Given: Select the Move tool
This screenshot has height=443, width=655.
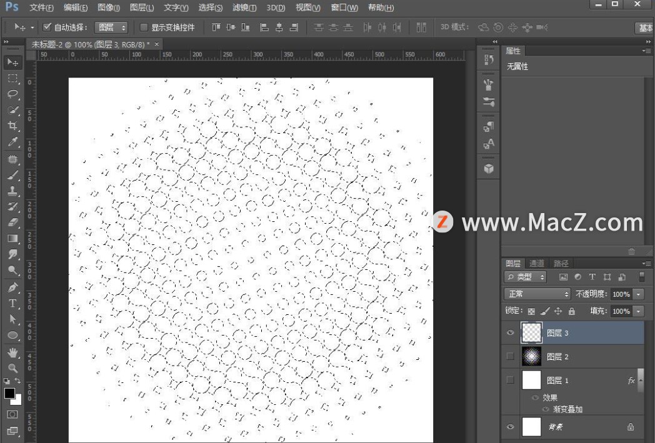Looking at the screenshot, I should [x=12, y=62].
